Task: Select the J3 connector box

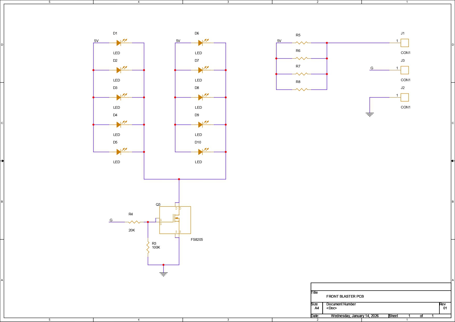Action: (x=404, y=70)
